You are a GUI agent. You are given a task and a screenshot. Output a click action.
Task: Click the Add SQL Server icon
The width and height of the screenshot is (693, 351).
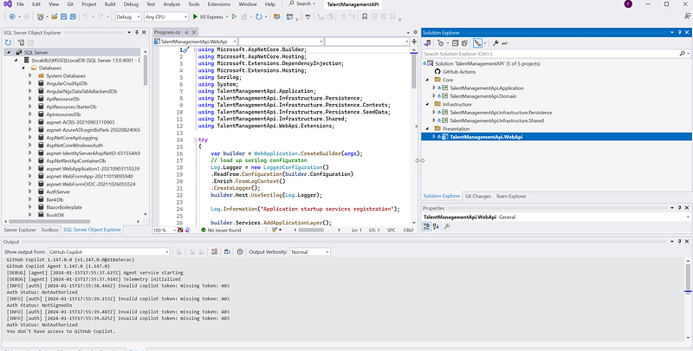pos(21,42)
